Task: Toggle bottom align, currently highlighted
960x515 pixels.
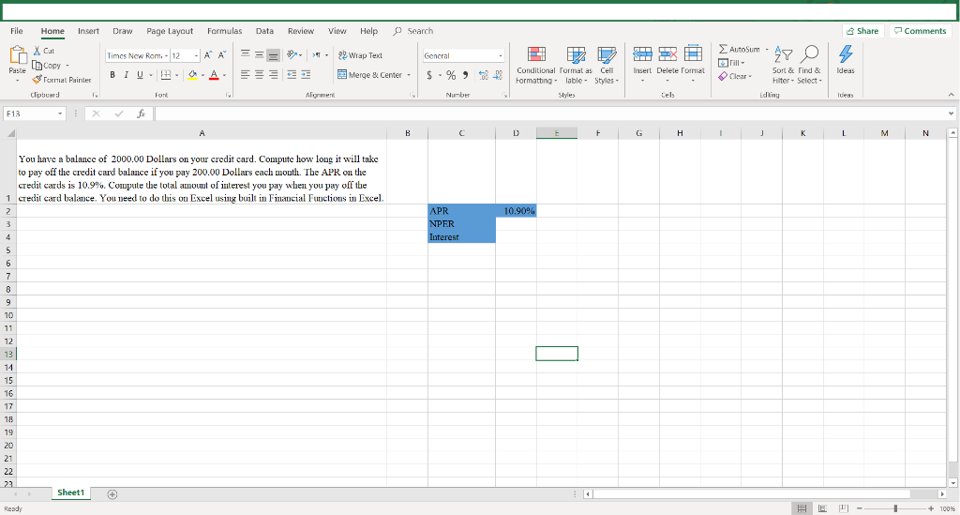Action: click(x=273, y=55)
